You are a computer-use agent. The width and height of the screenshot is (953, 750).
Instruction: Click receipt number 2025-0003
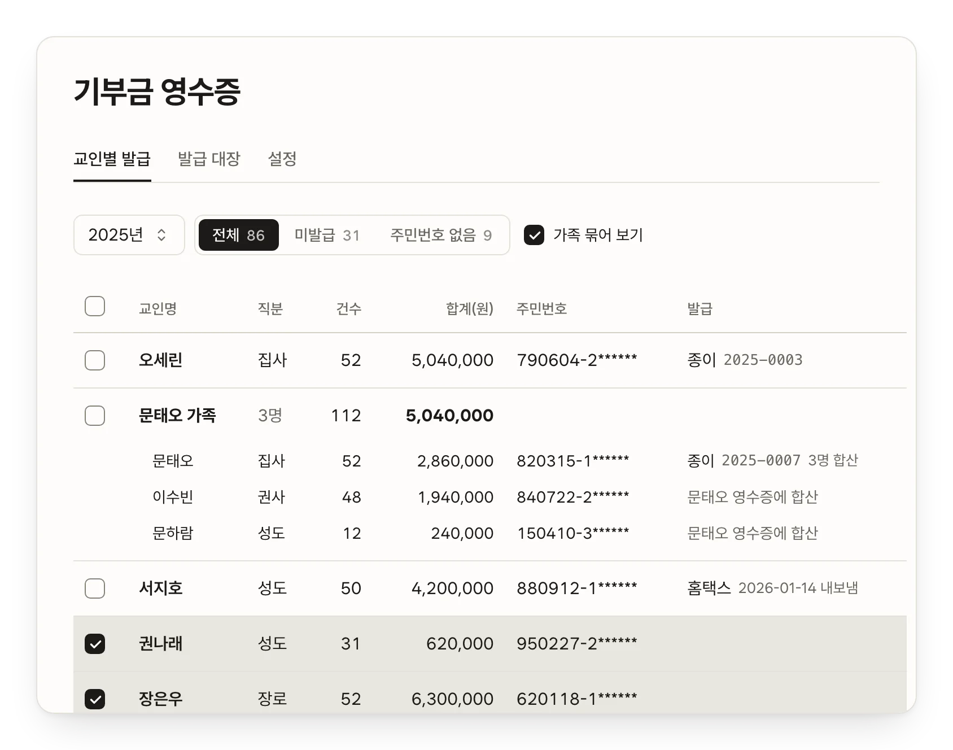click(763, 360)
